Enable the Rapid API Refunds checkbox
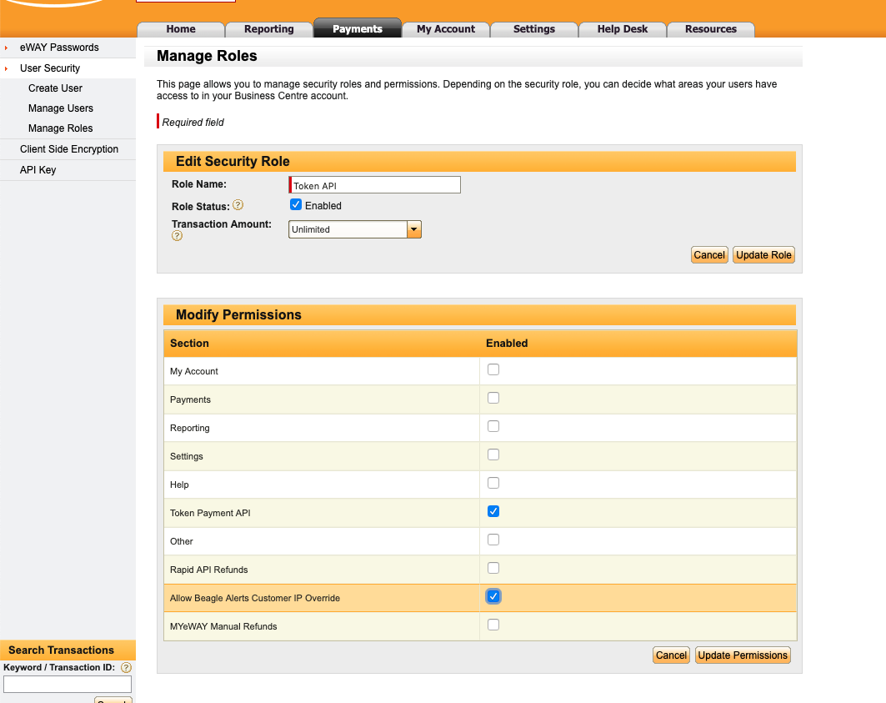This screenshot has width=886, height=703. [493, 568]
